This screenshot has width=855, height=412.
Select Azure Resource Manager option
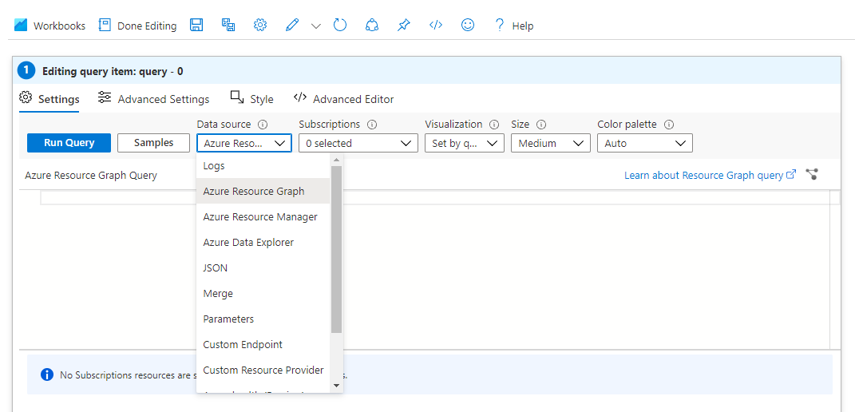pos(263,216)
